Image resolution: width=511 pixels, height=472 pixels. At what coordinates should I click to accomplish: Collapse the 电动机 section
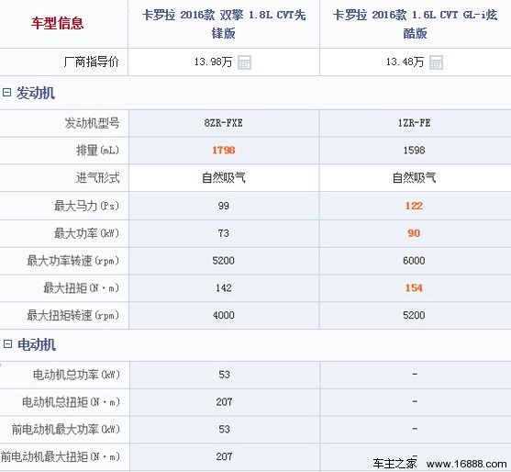pyautogui.click(x=7, y=343)
